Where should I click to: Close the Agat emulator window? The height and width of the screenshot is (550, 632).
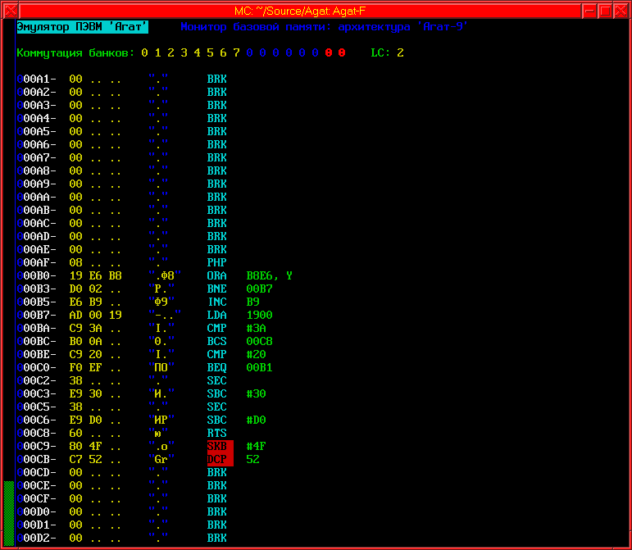click(x=621, y=9)
